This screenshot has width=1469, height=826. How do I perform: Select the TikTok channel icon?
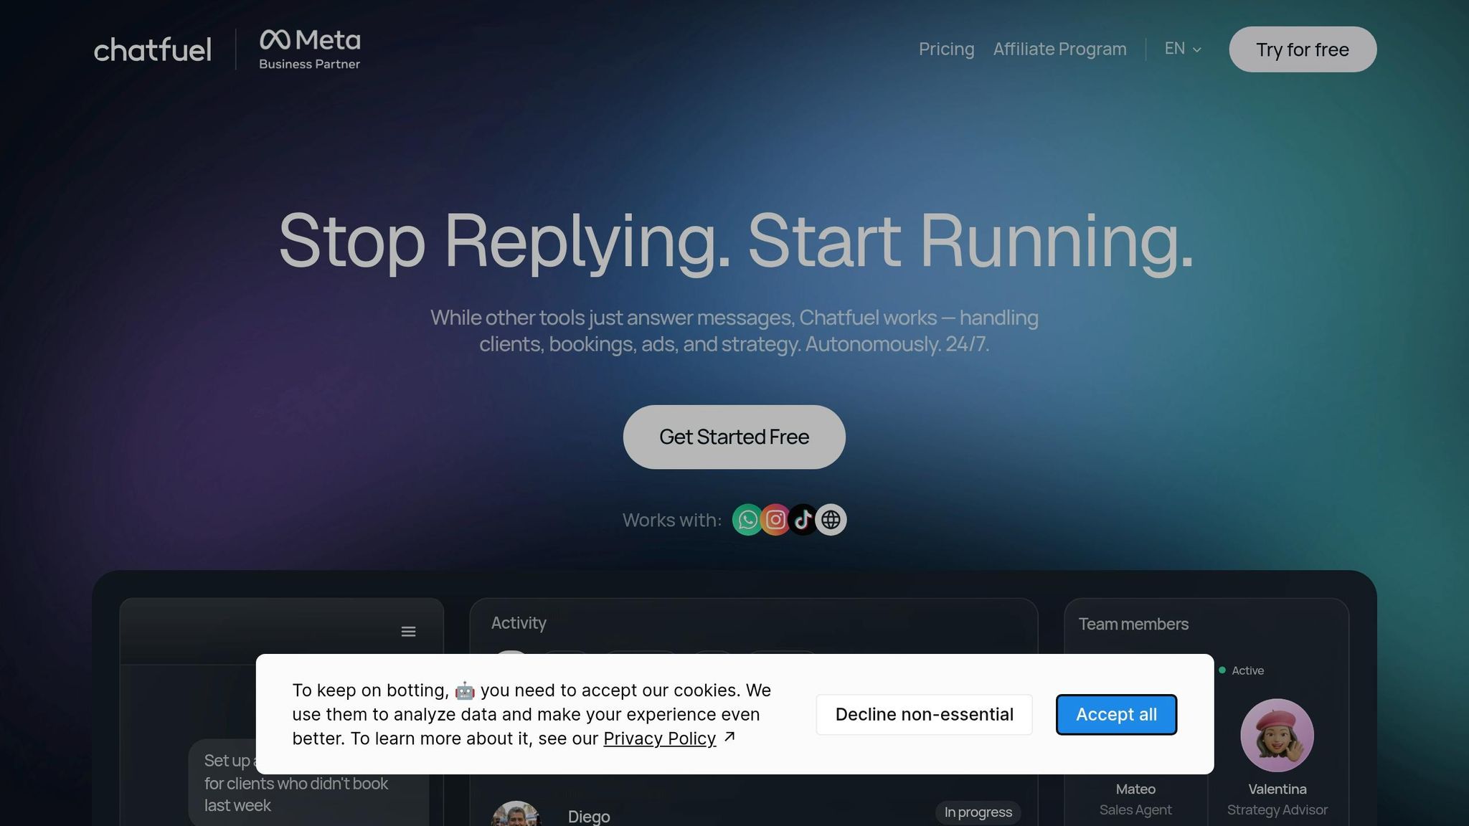[803, 520]
